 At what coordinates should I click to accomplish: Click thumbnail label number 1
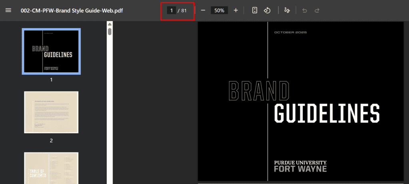coord(51,80)
